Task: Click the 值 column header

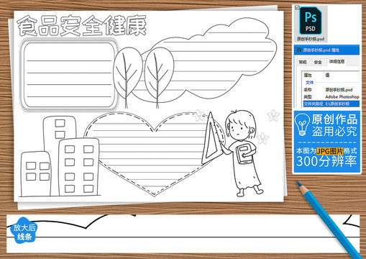Action: pos(327,76)
